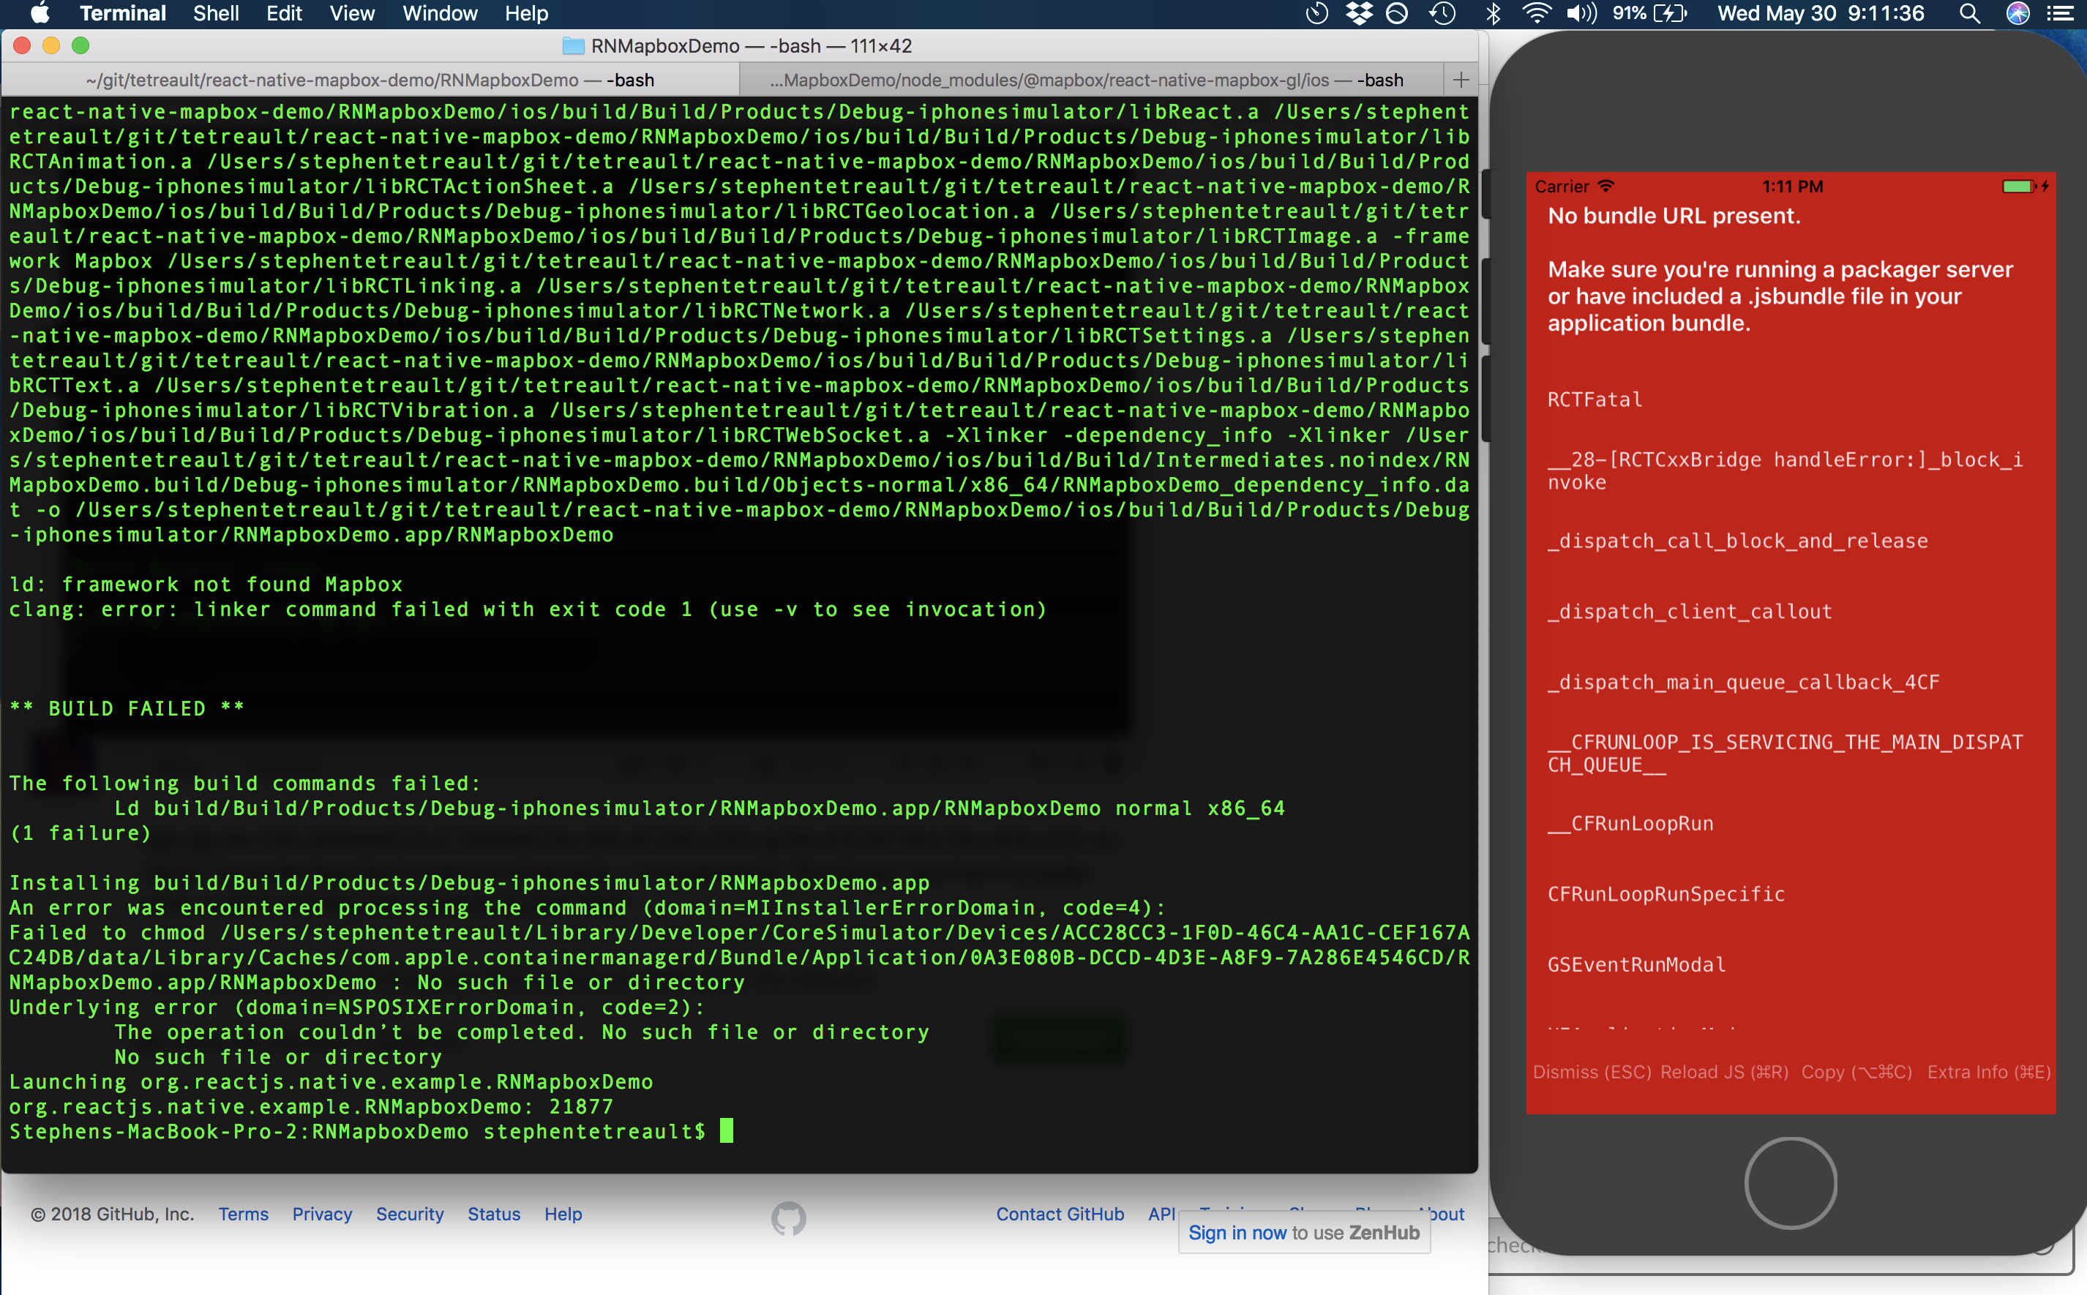Click the 'ld: framework not found Mapbox' line

pyautogui.click(x=206, y=584)
